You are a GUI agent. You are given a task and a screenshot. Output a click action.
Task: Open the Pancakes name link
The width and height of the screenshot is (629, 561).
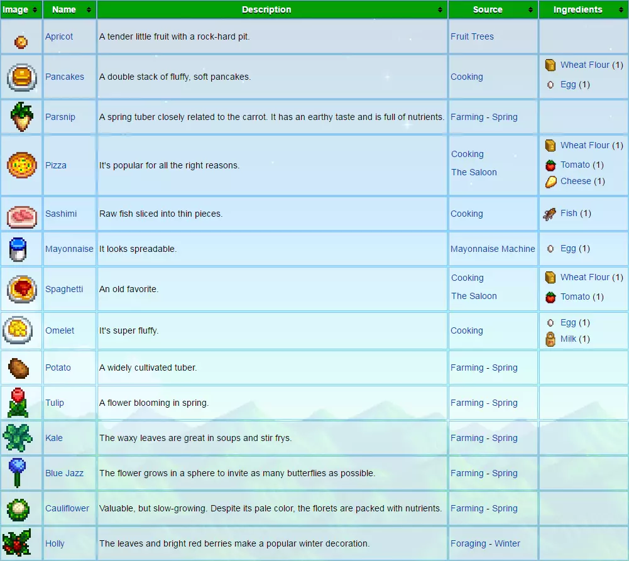[x=65, y=77]
